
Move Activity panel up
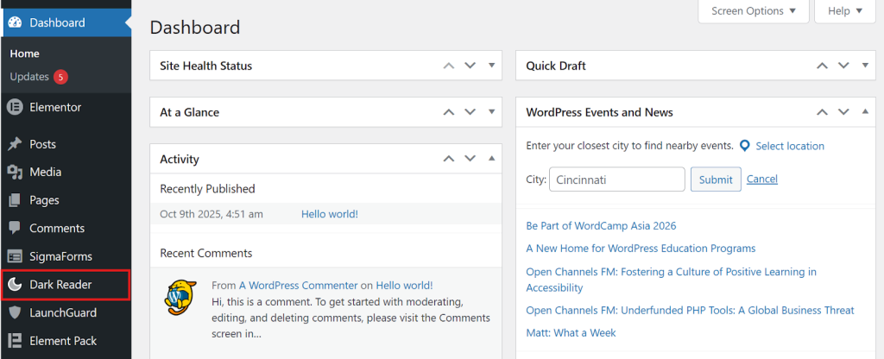[x=449, y=159]
